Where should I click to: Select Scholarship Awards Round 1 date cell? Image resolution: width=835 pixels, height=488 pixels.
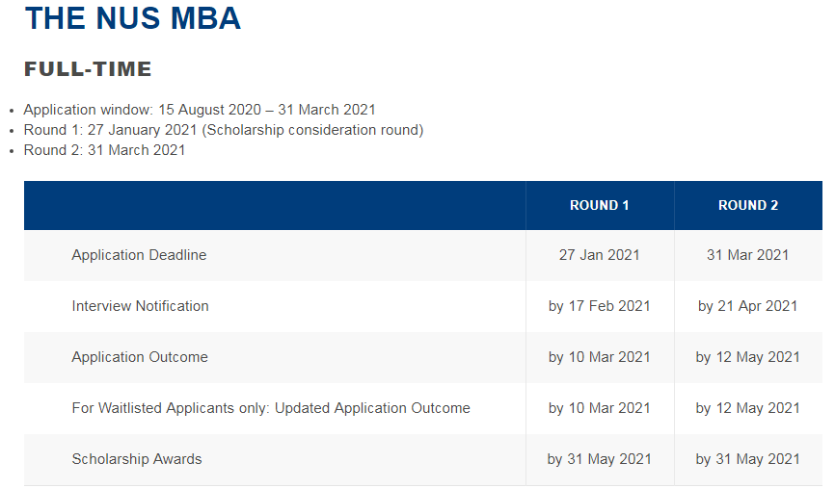coord(600,459)
